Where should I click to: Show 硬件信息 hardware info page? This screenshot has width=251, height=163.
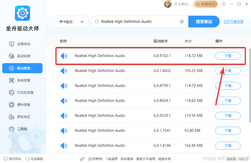22,105
